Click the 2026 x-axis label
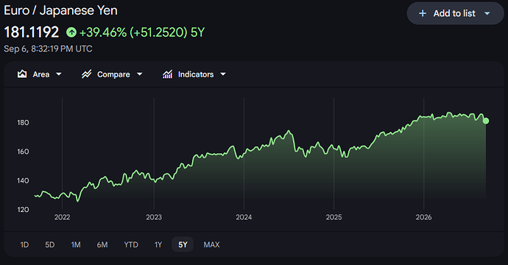Screen dimensions: 508x265 click(424, 217)
